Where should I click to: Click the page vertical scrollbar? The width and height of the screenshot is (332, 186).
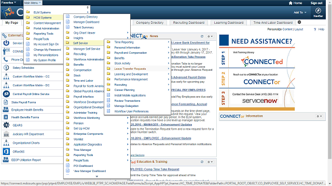point(329,82)
